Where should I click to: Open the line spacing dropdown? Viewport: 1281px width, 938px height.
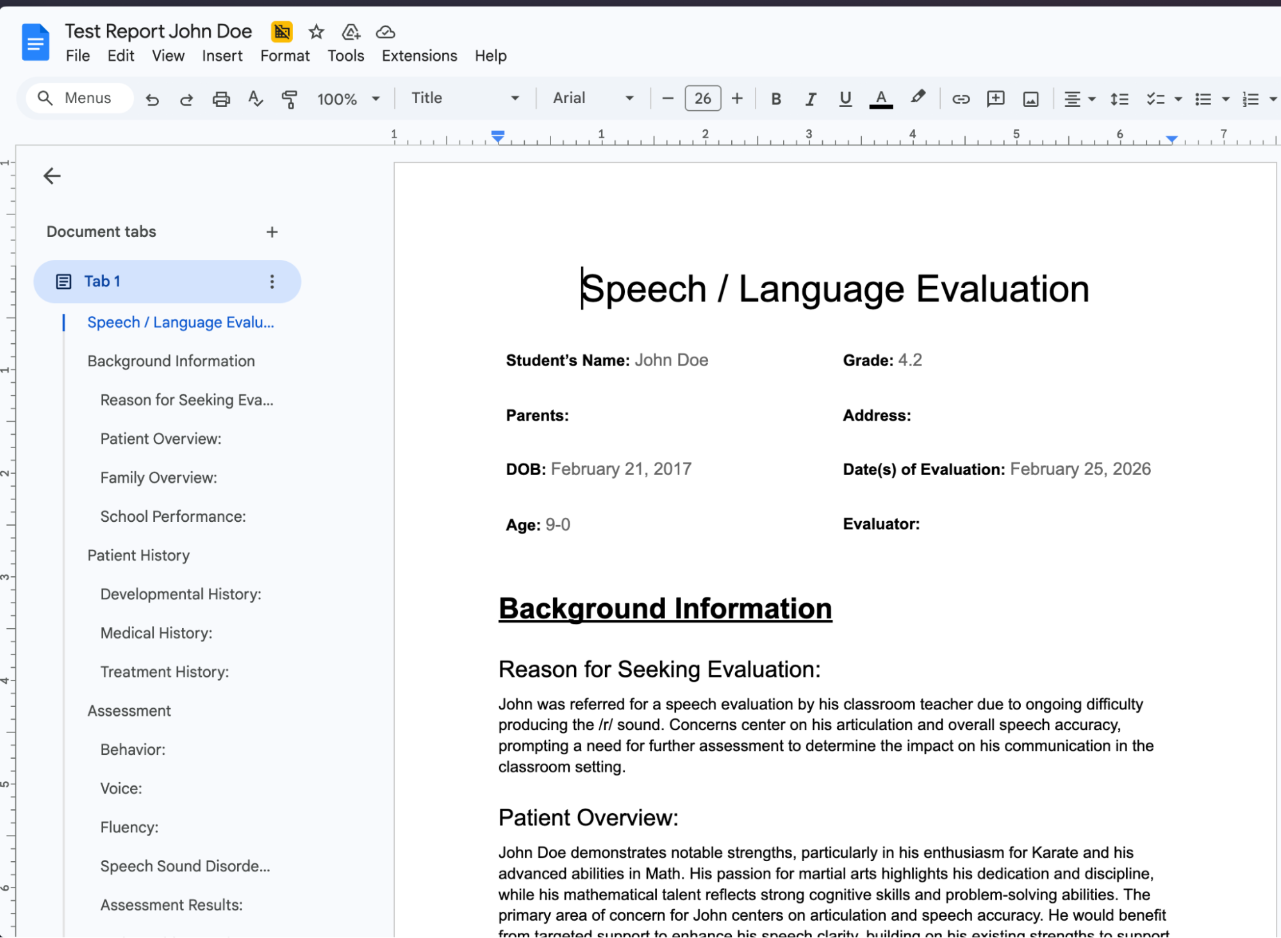tap(1119, 98)
